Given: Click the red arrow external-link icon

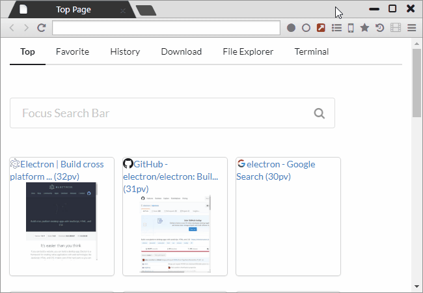Looking at the screenshot, I should pyautogui.click(x=321, y=28).
